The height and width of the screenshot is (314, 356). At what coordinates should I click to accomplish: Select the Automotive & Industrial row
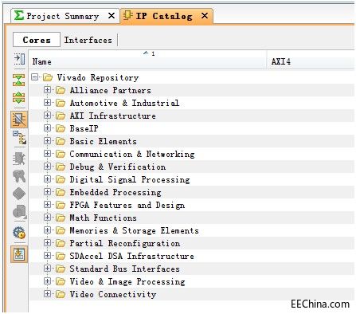click(x=192, y=103)
